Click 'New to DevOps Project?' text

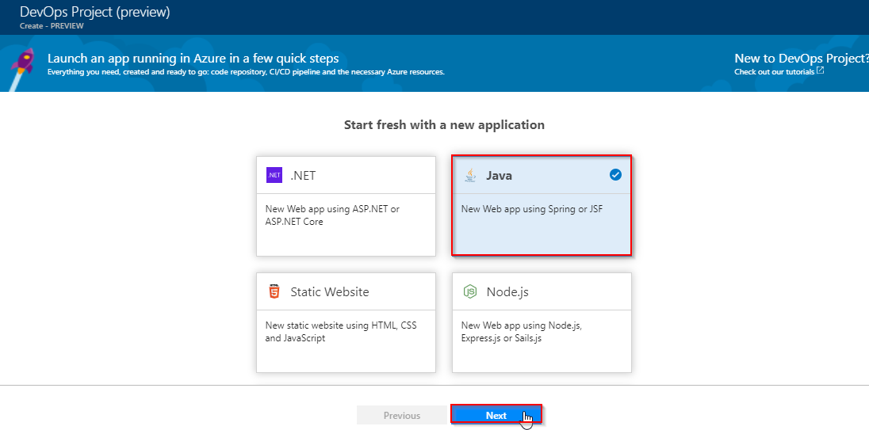(x=802, y=58)
